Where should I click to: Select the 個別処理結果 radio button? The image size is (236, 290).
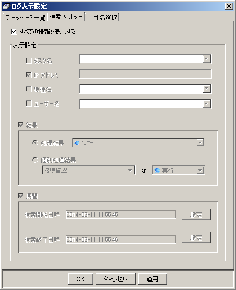point(35,160)
